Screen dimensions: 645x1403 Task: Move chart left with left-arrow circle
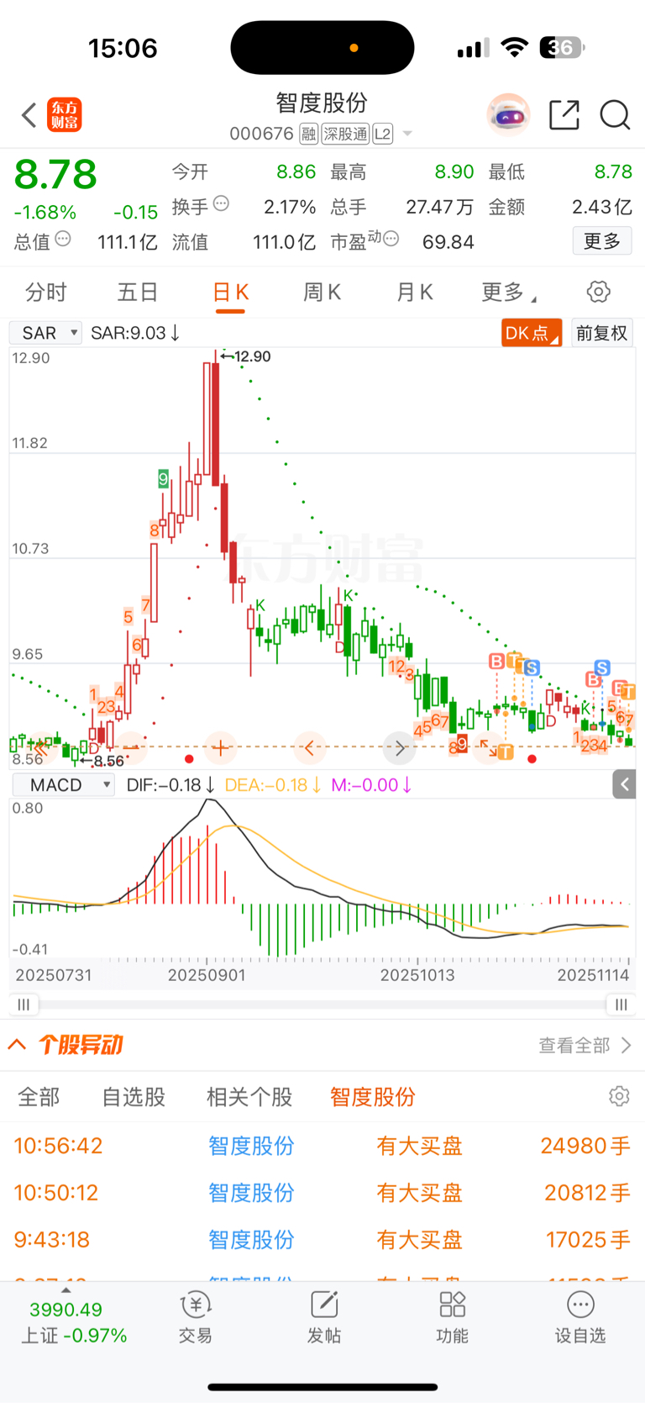coord(310,747)
